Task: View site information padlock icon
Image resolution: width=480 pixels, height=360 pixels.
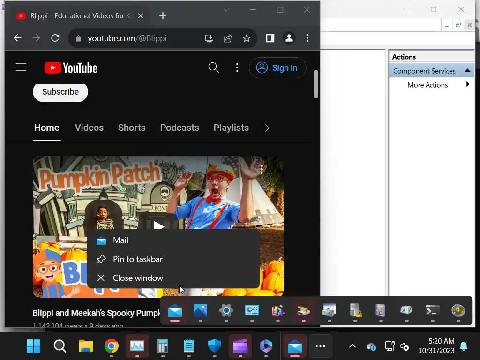Action: tap(78, 38)
